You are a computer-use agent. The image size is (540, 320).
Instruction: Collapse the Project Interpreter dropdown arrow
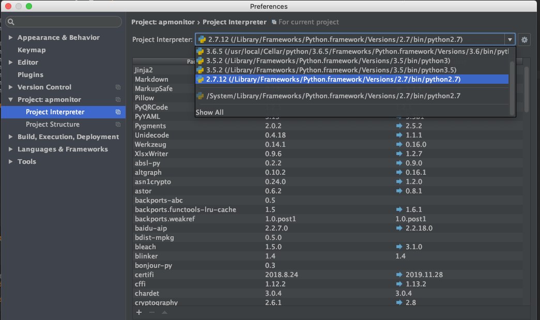tap(510, 40)
